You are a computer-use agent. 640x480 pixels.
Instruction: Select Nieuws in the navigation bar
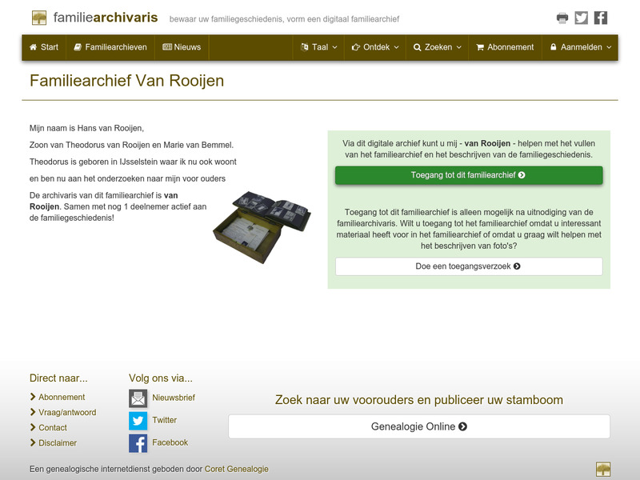point(186,47)
